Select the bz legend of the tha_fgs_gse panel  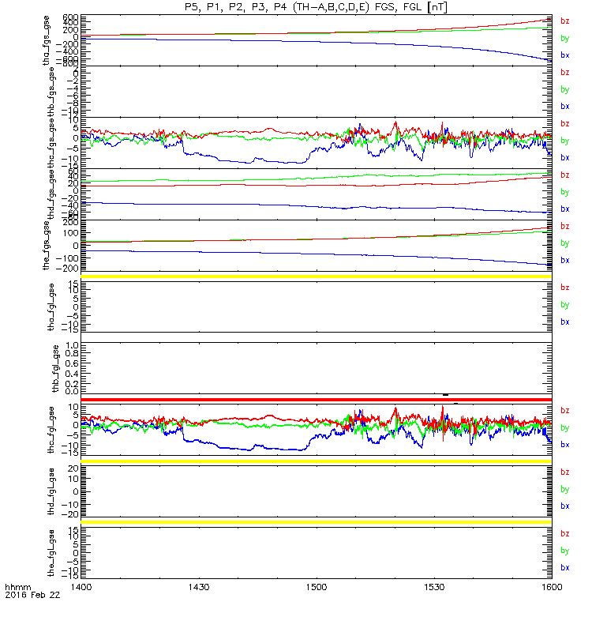(565, 21)
